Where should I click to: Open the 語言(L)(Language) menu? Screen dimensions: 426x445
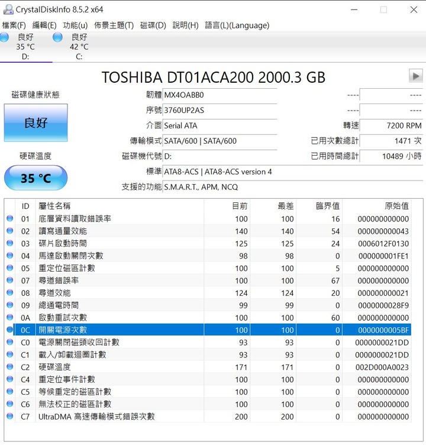(x=237, y=25)
